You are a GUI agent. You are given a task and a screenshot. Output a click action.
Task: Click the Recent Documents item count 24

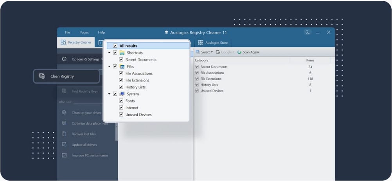tap(310, 67)
